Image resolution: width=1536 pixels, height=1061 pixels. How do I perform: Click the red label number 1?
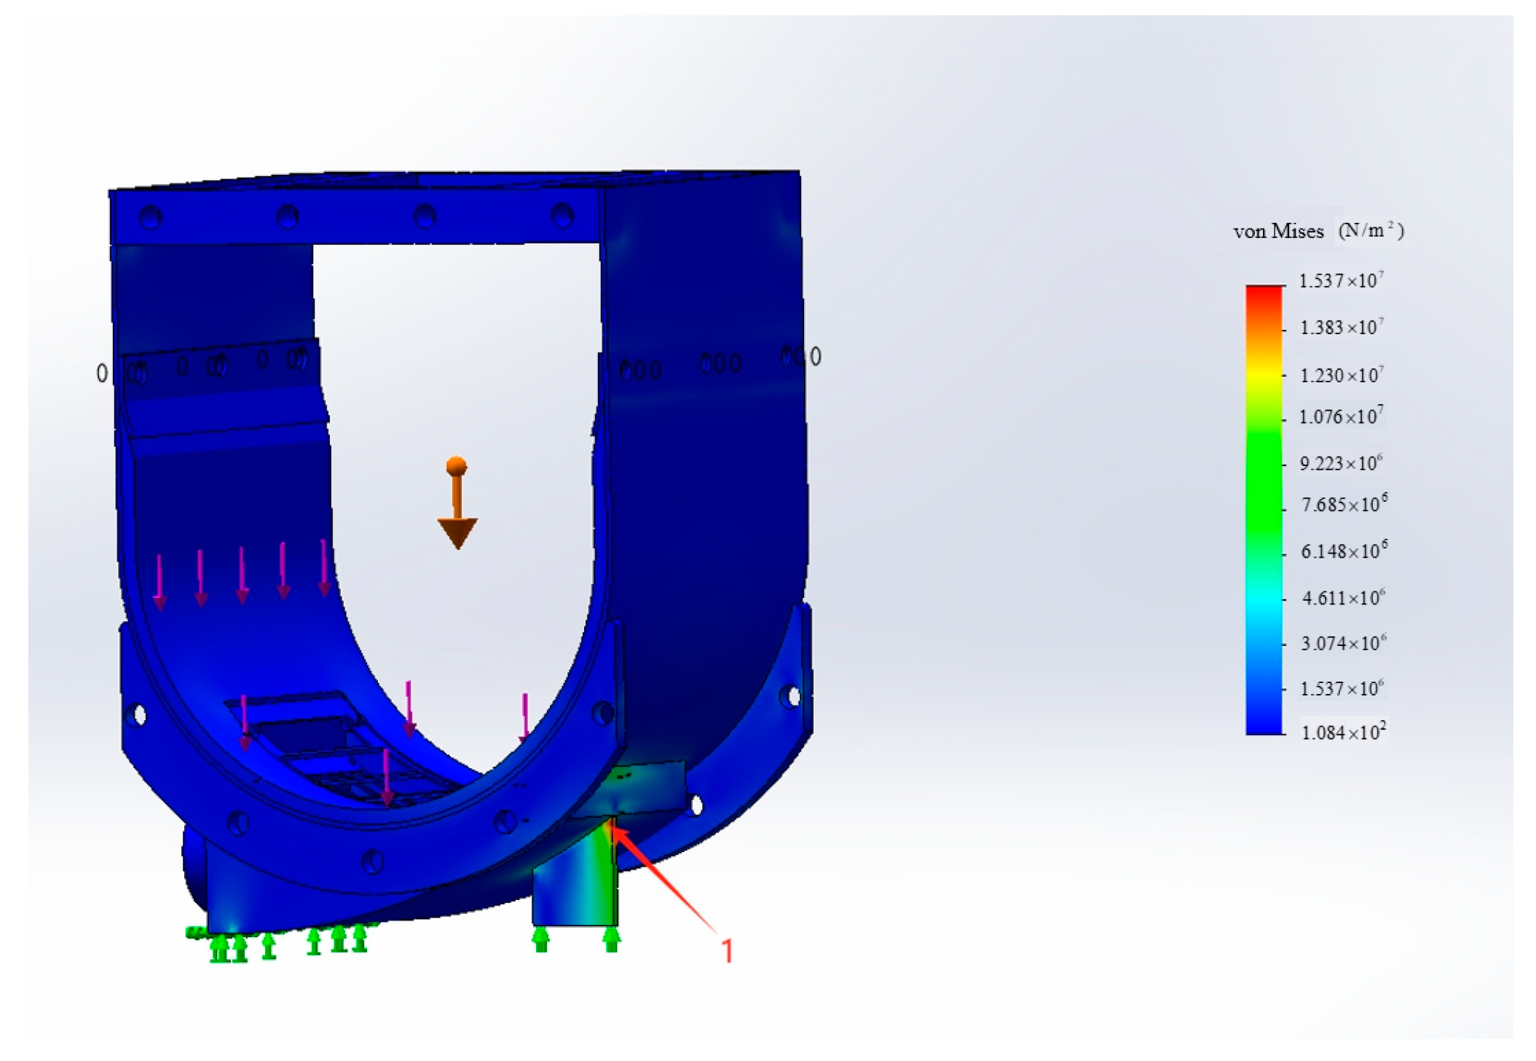click(x=726, y=950)
